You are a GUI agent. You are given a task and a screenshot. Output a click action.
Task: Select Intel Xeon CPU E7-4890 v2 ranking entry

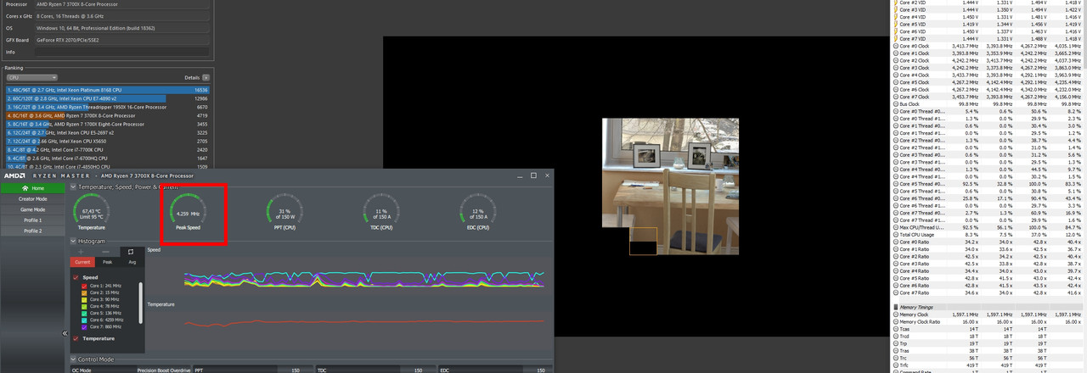pyautogui.click(x=108, y=98)
